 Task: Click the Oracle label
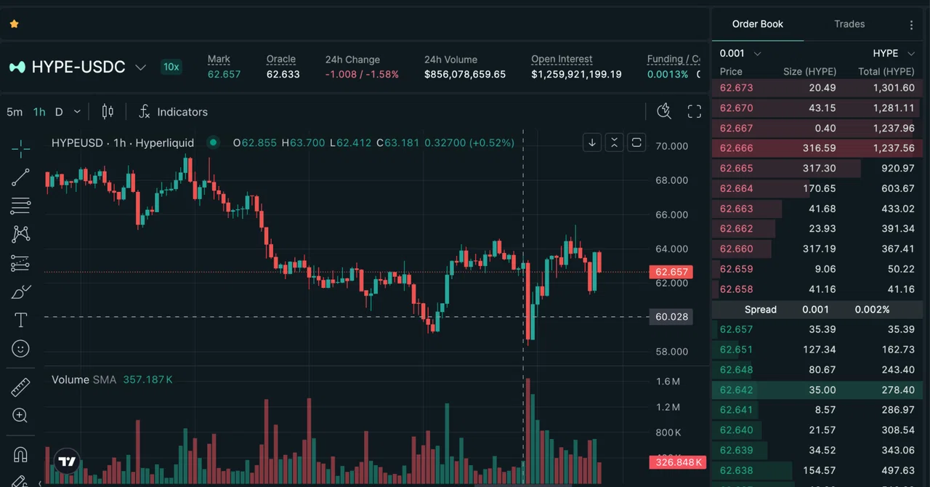click(281, 59)
